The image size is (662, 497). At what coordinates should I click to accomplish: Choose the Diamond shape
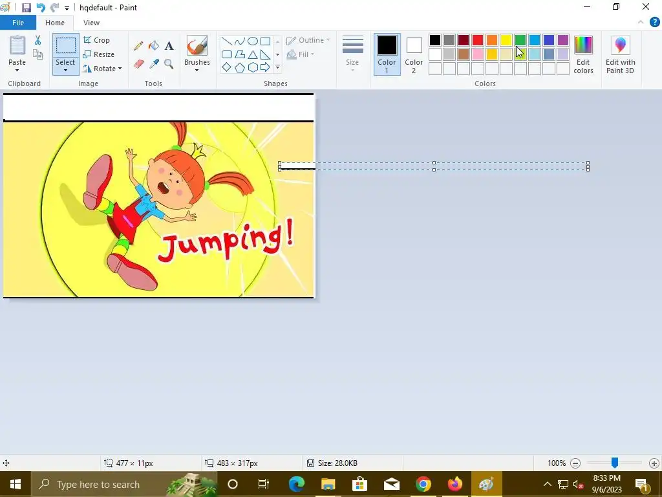(x=227, y=67)
